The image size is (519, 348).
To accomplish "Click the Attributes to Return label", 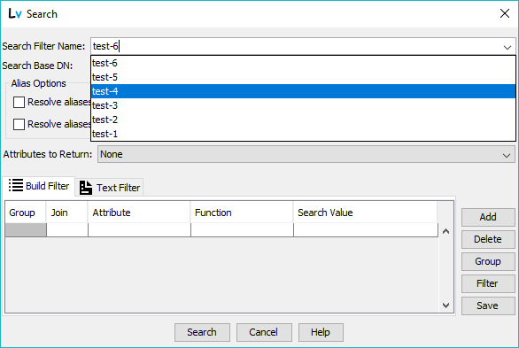I will 48,154.
